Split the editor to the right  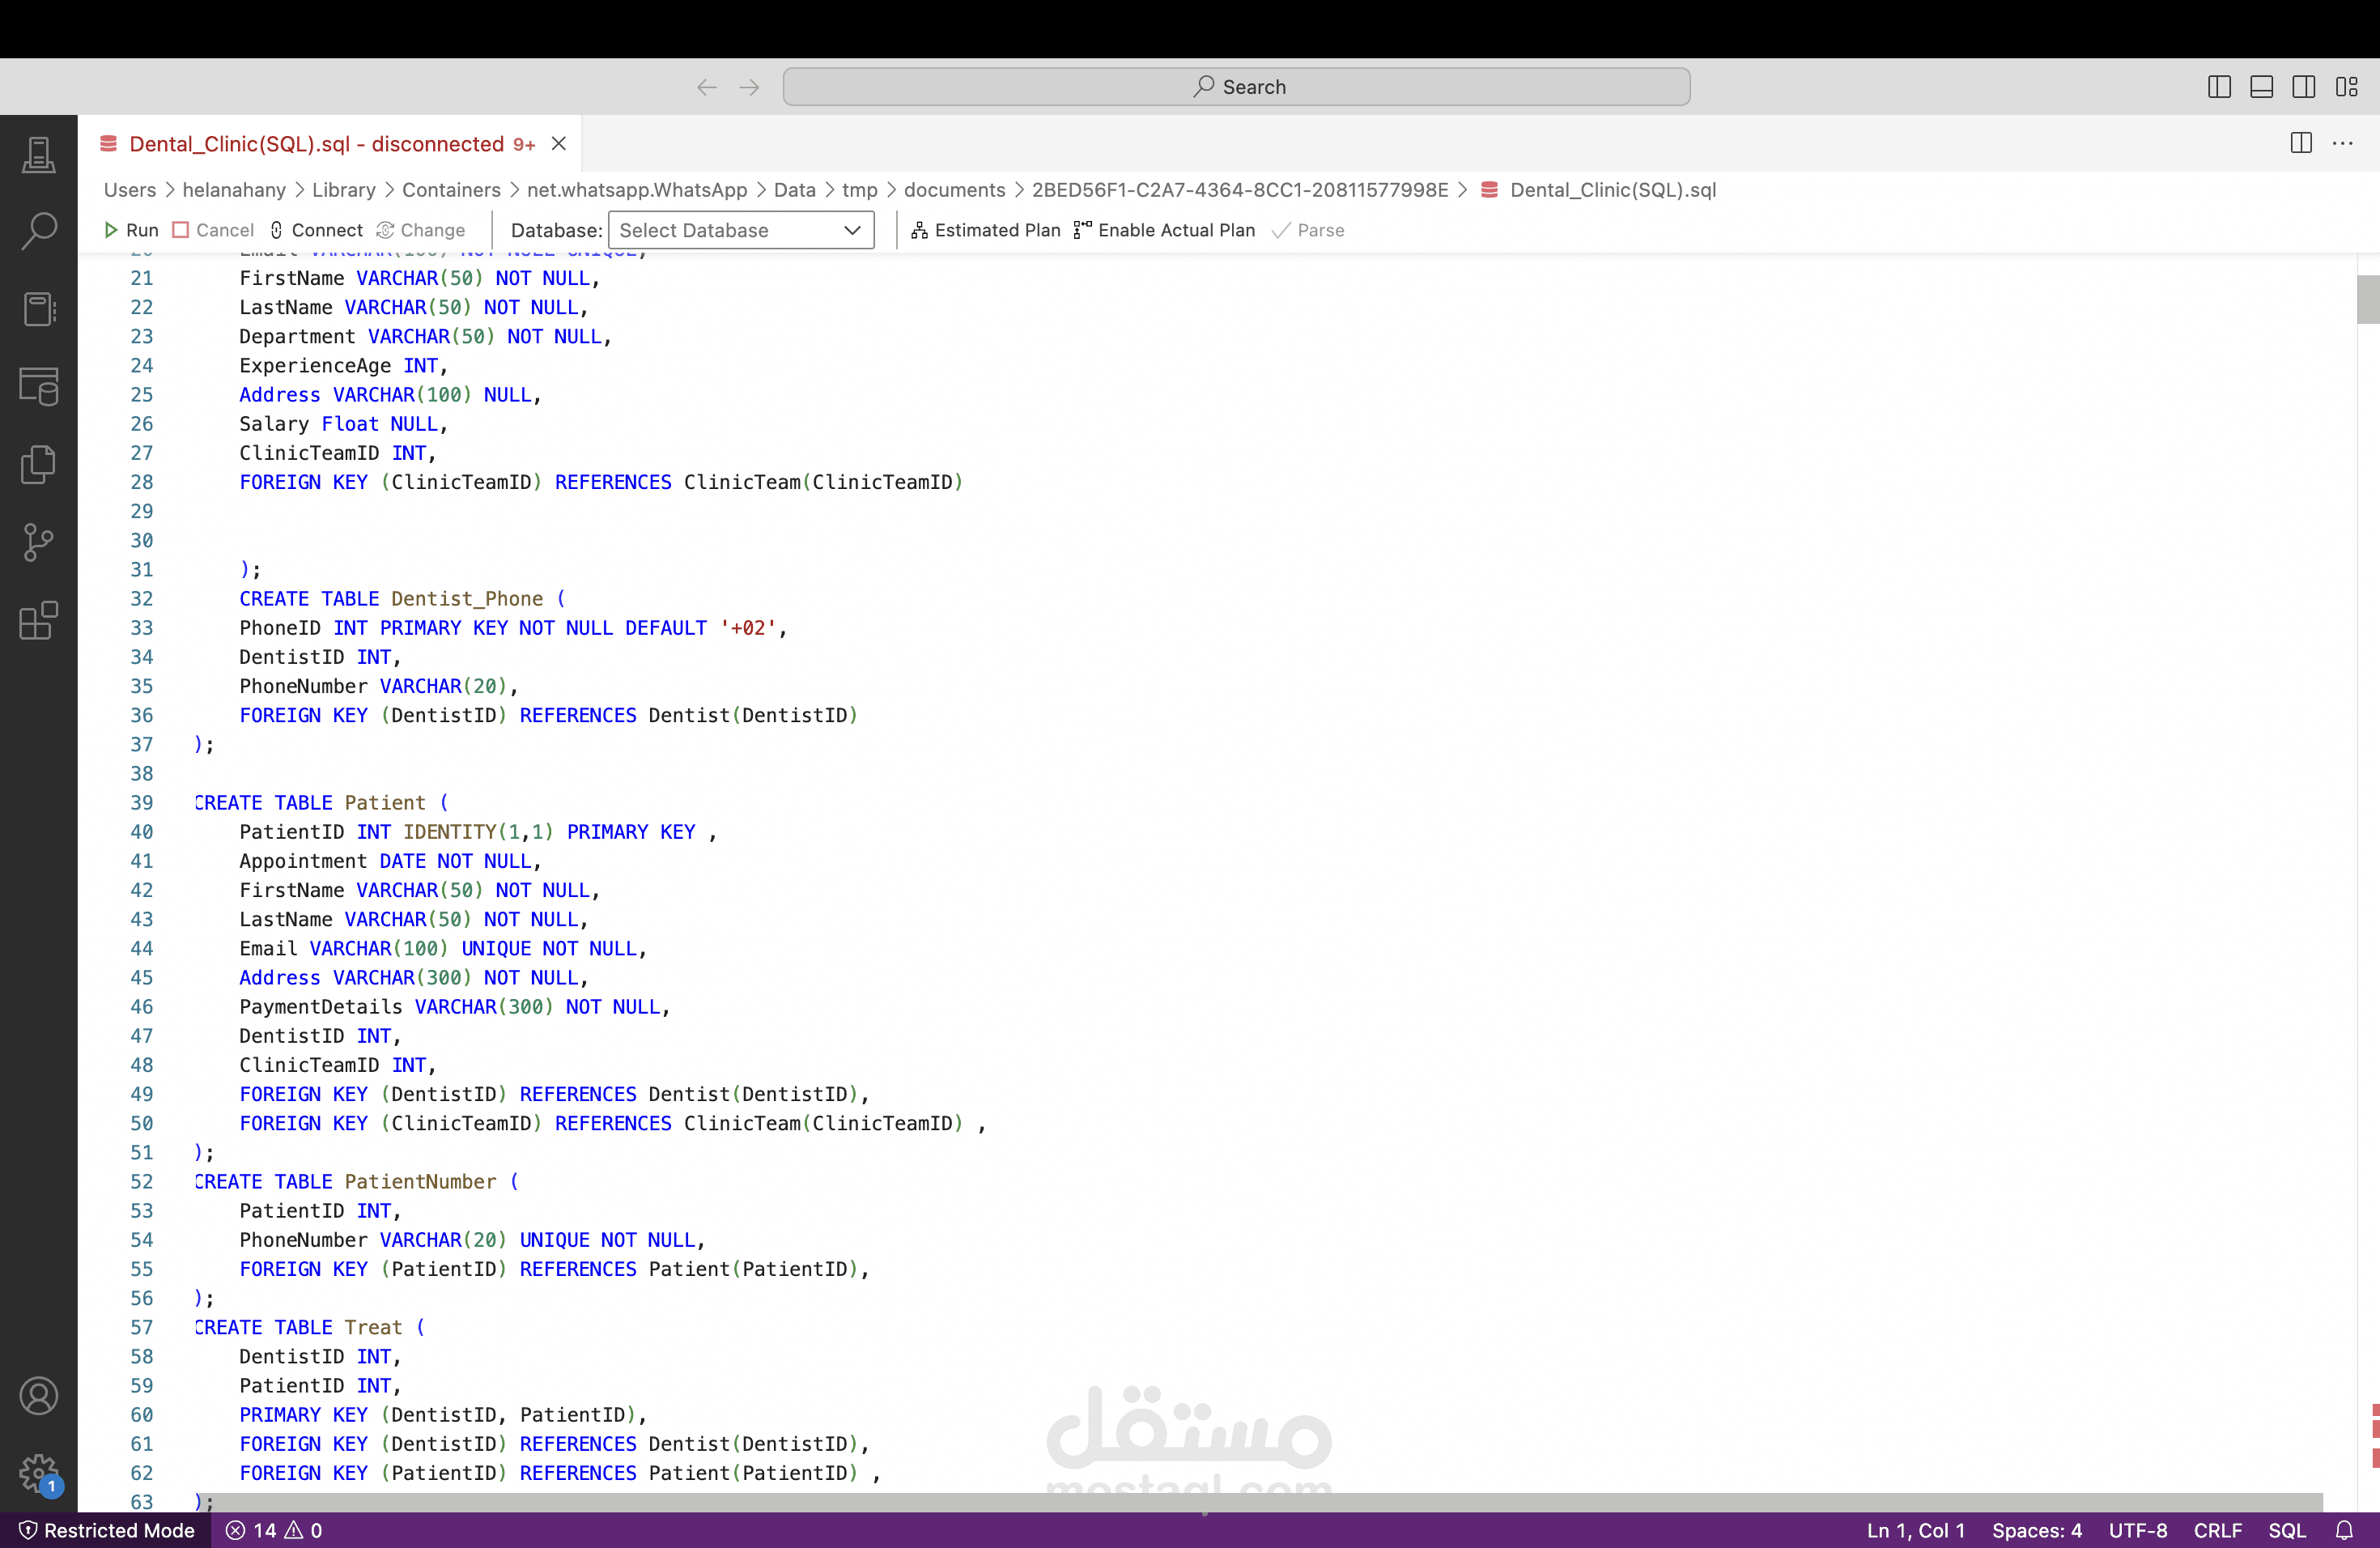point(2300,143)
